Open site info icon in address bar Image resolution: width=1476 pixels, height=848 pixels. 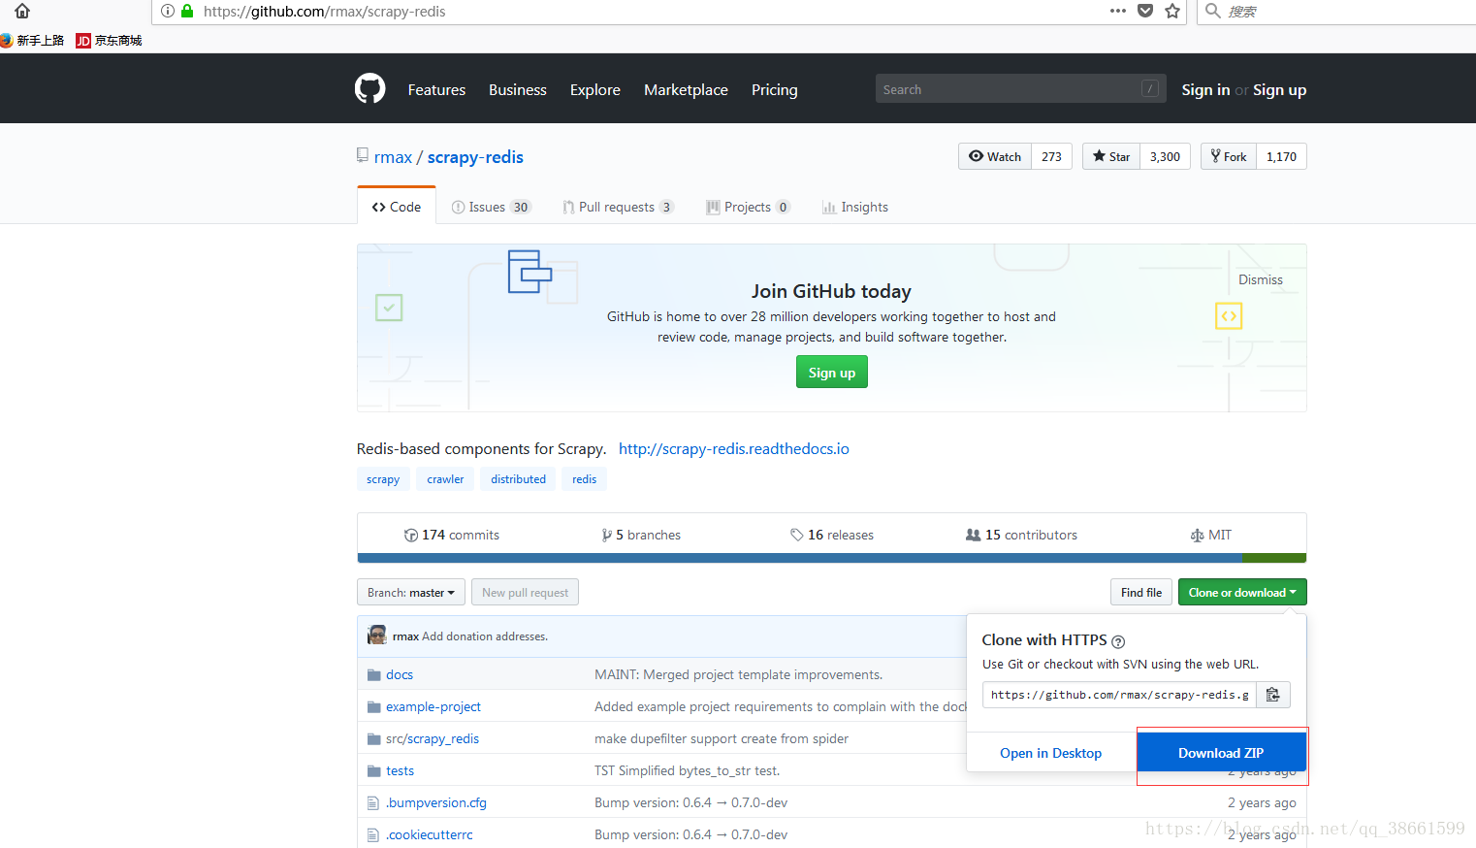click(168, 11)
